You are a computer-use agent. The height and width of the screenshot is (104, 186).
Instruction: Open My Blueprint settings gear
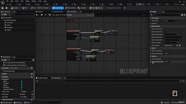pyautogui.click(x=33, y=60)
